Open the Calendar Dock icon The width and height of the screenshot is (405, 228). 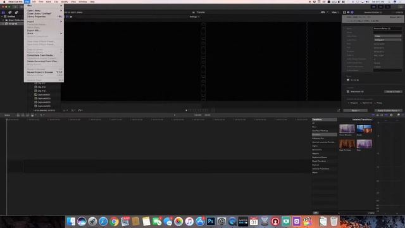coord(254,221)
